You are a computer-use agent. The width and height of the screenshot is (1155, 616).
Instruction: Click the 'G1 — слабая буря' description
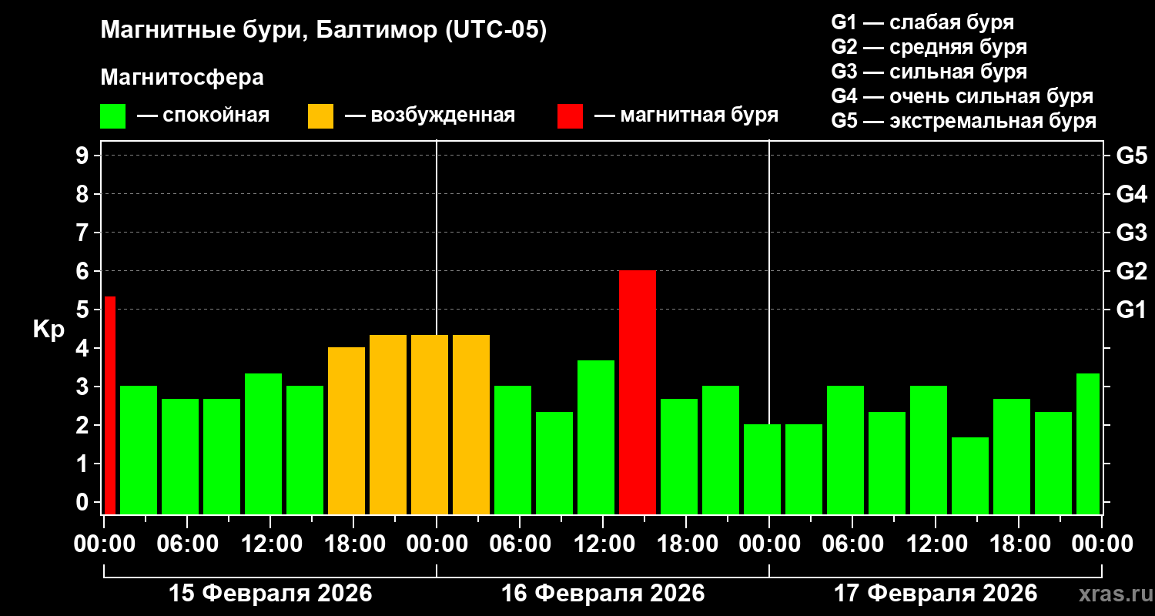[922, 22]
